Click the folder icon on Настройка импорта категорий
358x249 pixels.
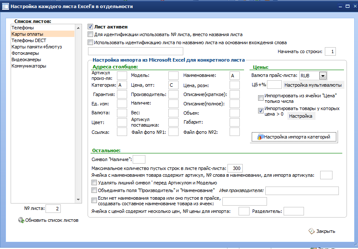pos(260,137)
